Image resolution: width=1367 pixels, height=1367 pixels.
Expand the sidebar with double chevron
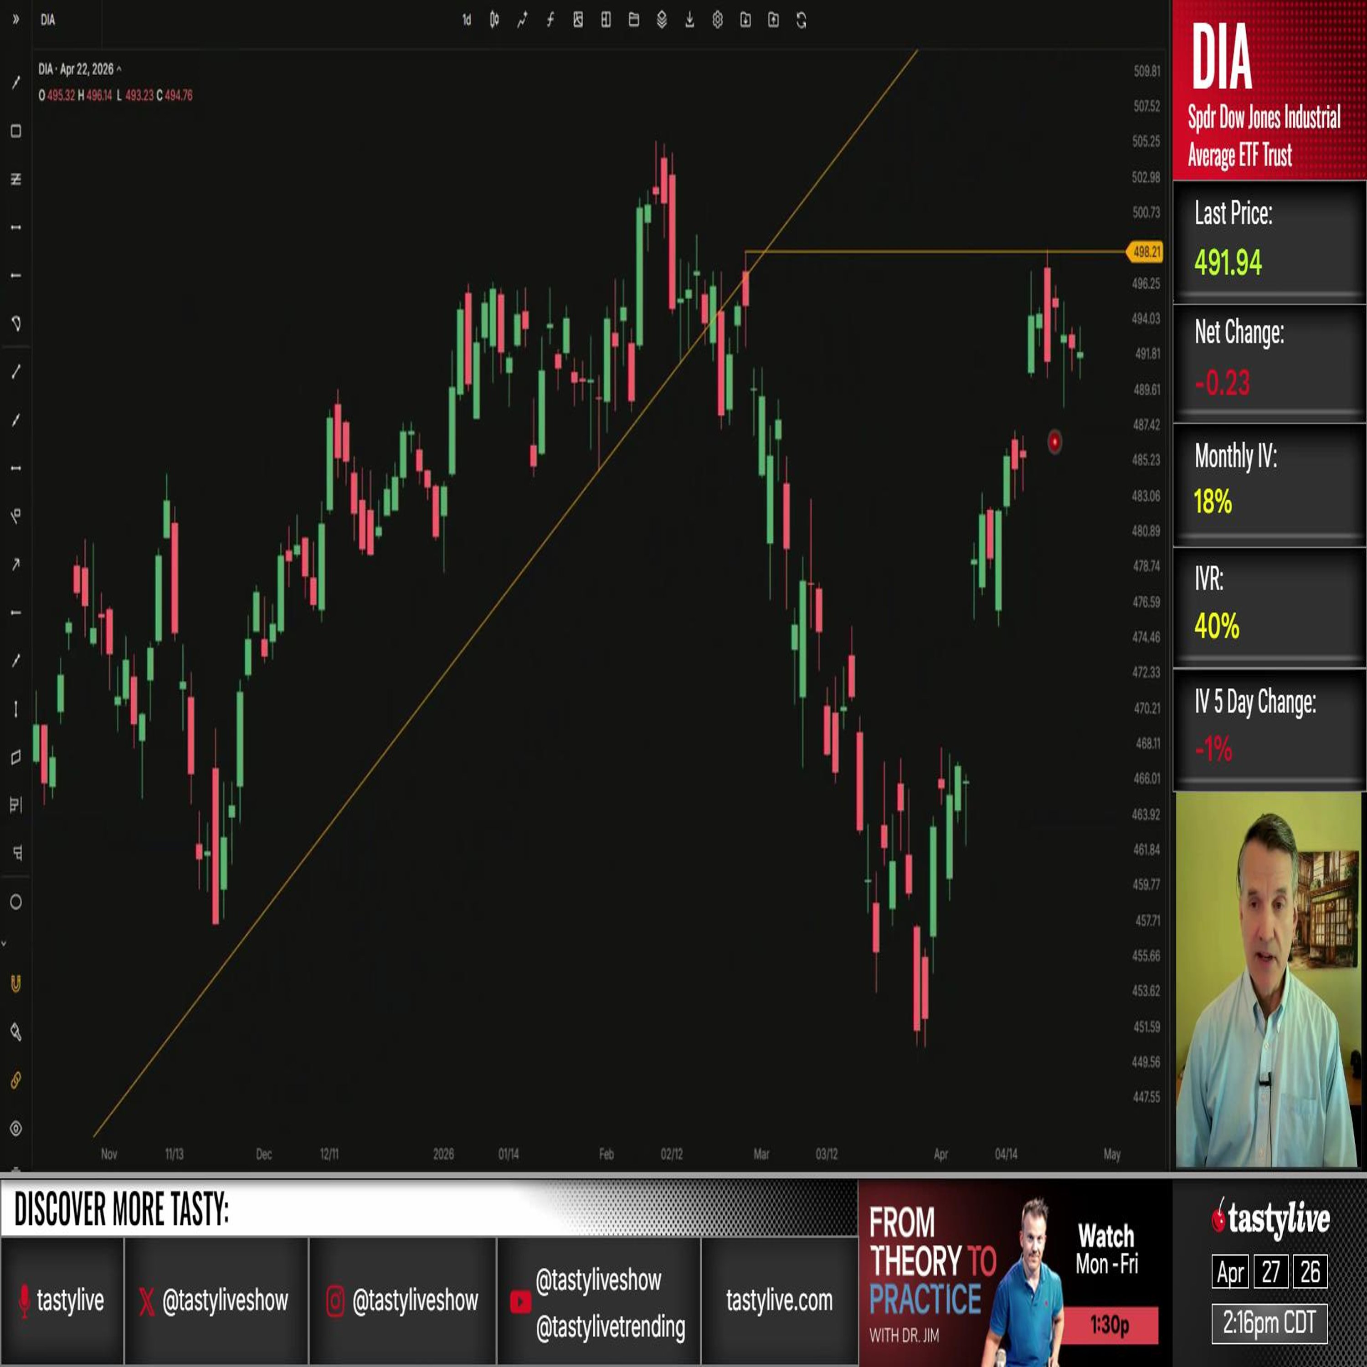tap(15, 20)
